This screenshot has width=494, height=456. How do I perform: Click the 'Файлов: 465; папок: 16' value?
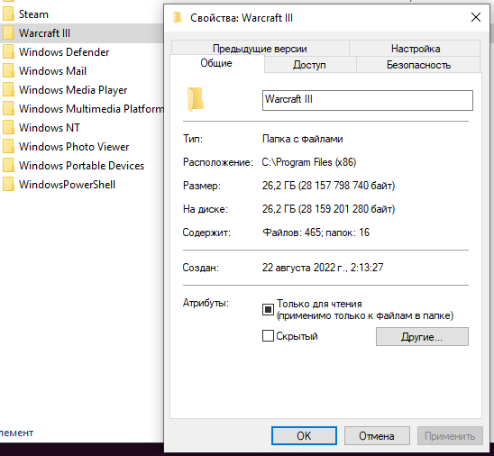tap(316, 233)
